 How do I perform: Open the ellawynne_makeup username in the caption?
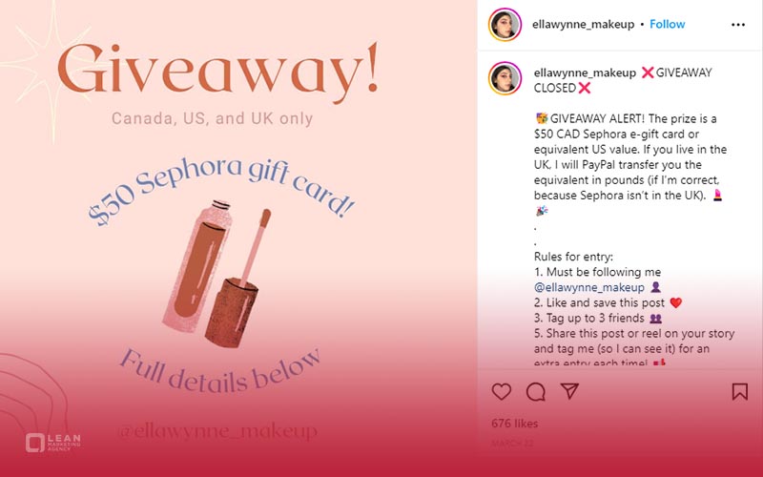[x=585, y=73]
